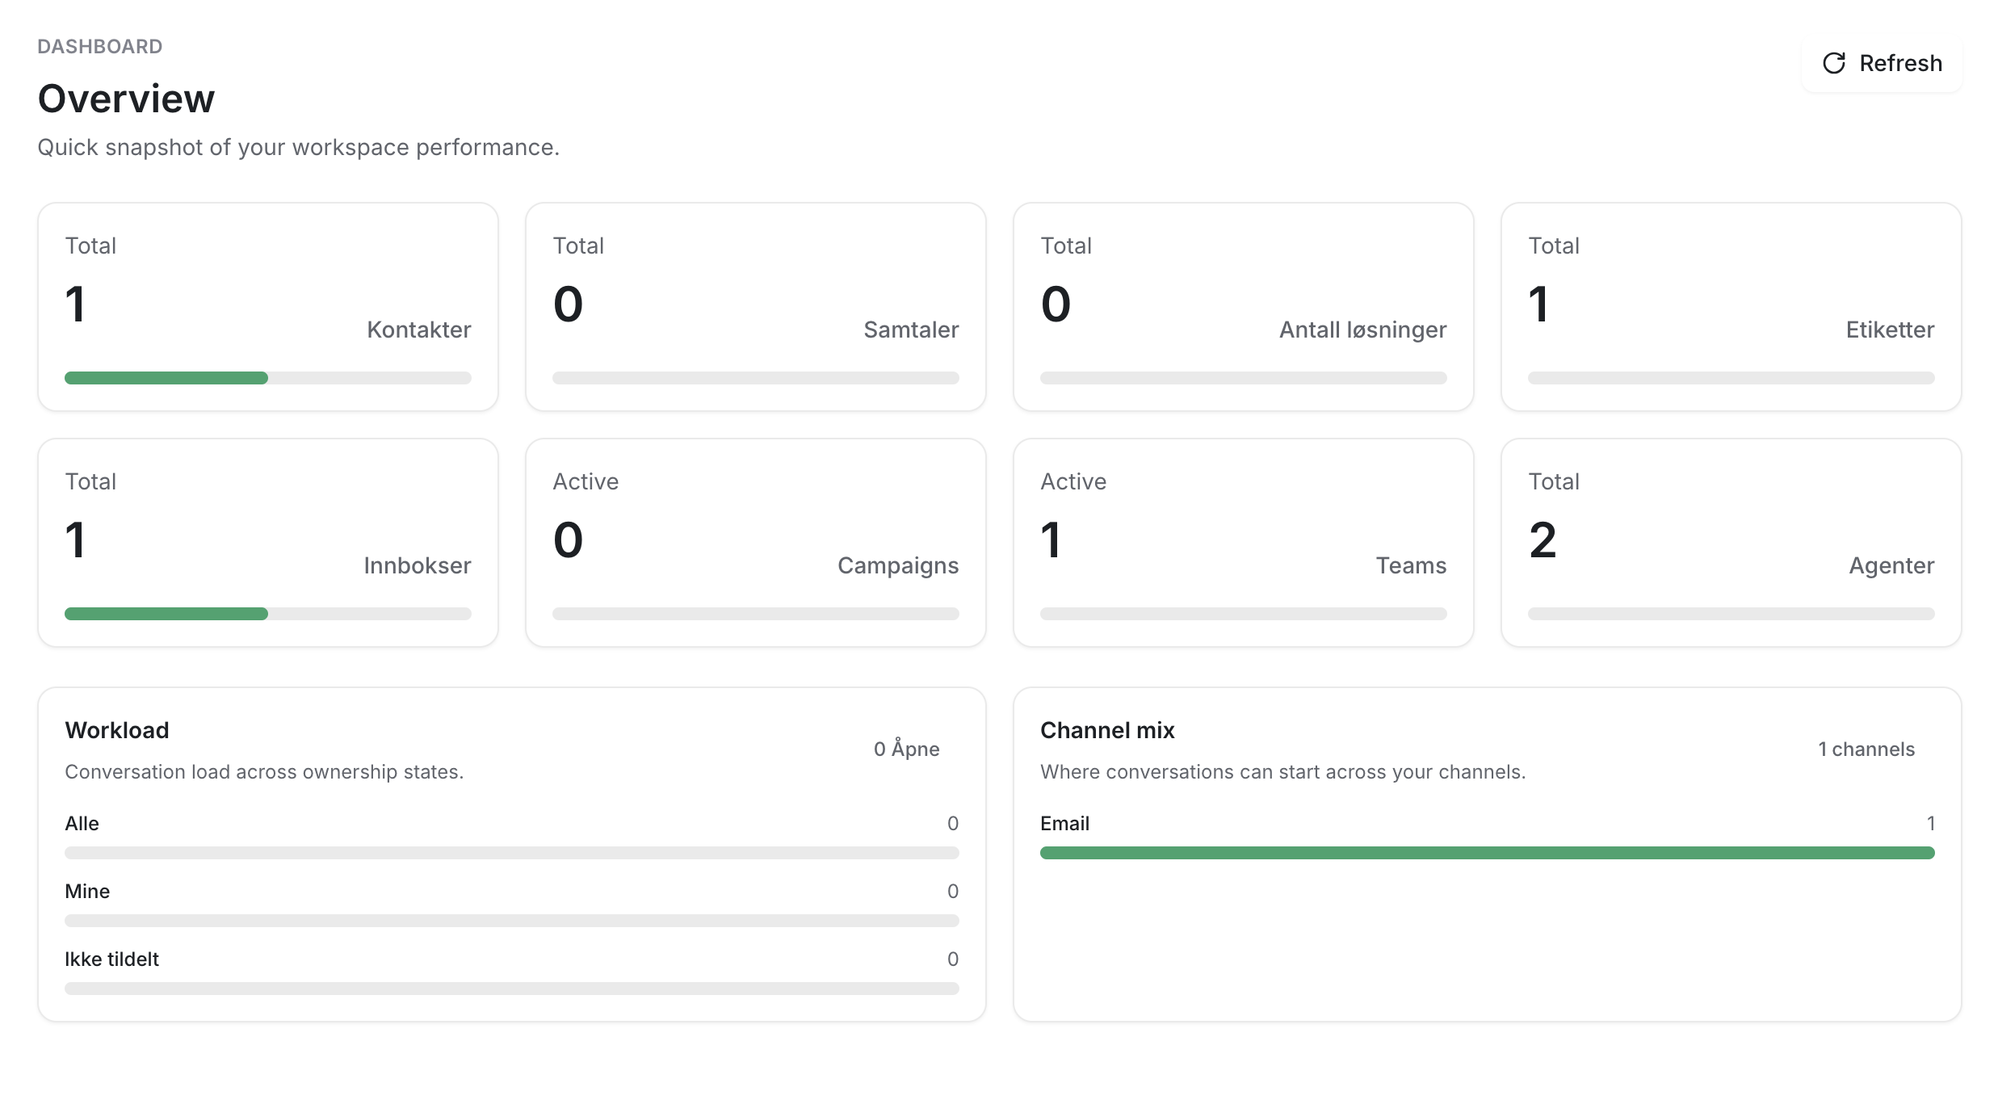Image resolution: width=1998 pixels, height=1100 pixels.
Task: Select the Samtaler total card
Action: pyautogui.click(x=755, y=306)
